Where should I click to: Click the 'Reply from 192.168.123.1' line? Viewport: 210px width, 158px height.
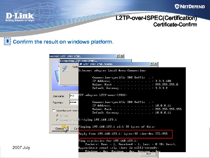123,134
